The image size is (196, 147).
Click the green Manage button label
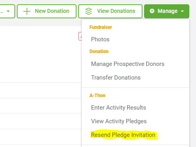click(x=167, y=11)
